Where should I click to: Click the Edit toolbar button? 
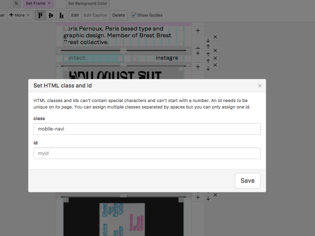coord(75,15)
